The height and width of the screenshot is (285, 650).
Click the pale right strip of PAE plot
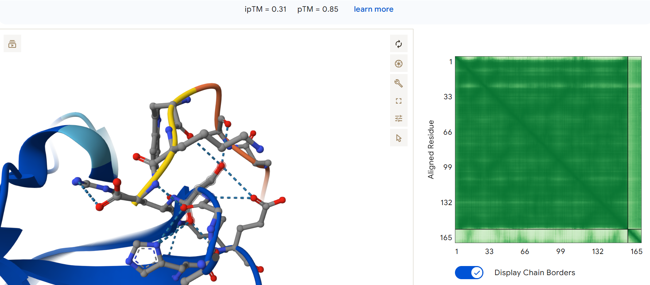635,143
